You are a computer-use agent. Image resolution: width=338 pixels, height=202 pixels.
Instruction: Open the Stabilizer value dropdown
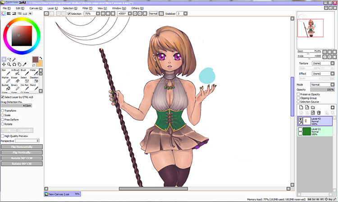181,14
